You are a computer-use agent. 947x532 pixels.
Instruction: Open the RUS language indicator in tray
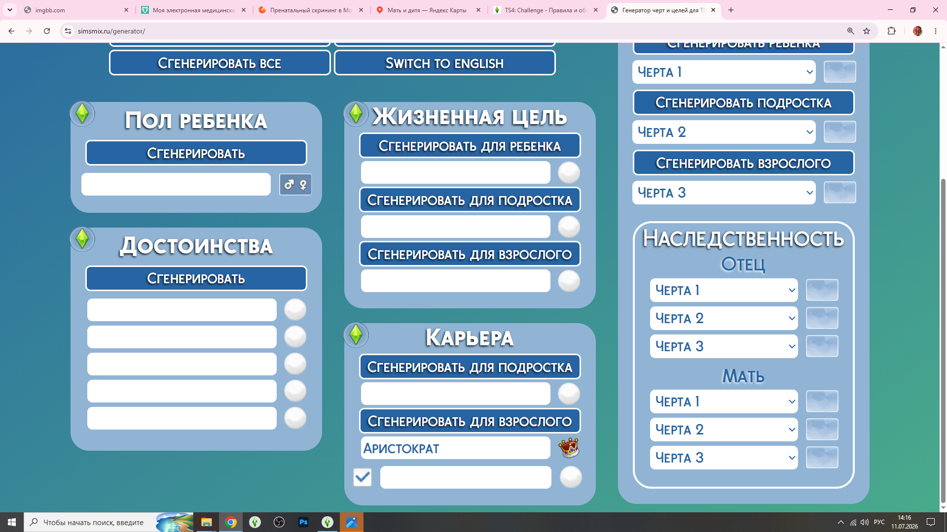click(x=879, y=522)
